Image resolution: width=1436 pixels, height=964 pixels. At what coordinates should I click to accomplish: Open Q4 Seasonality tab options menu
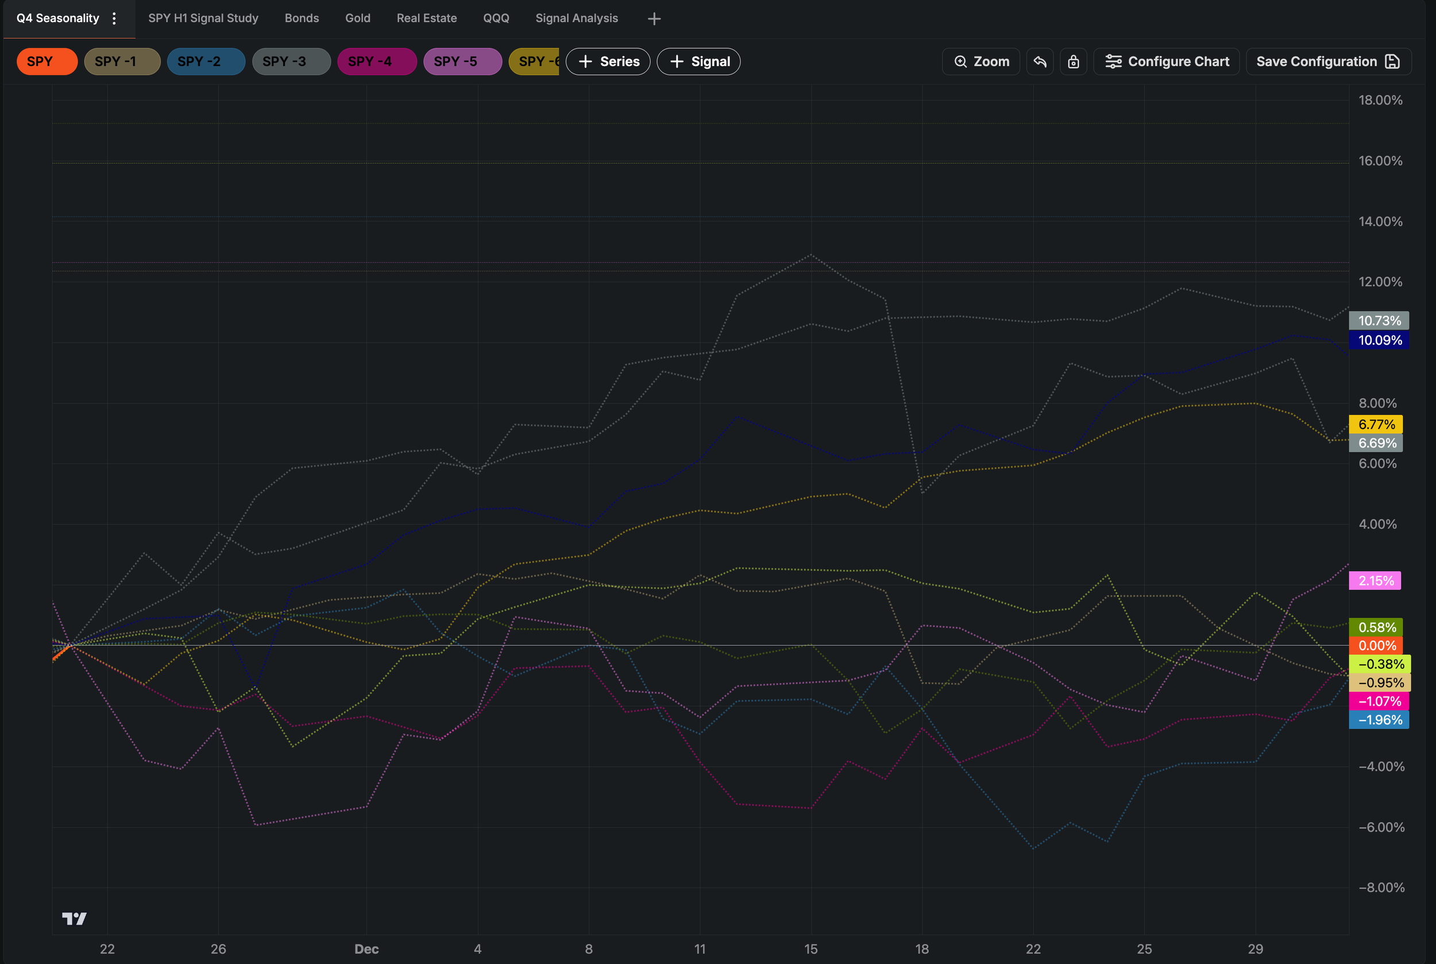114,18
